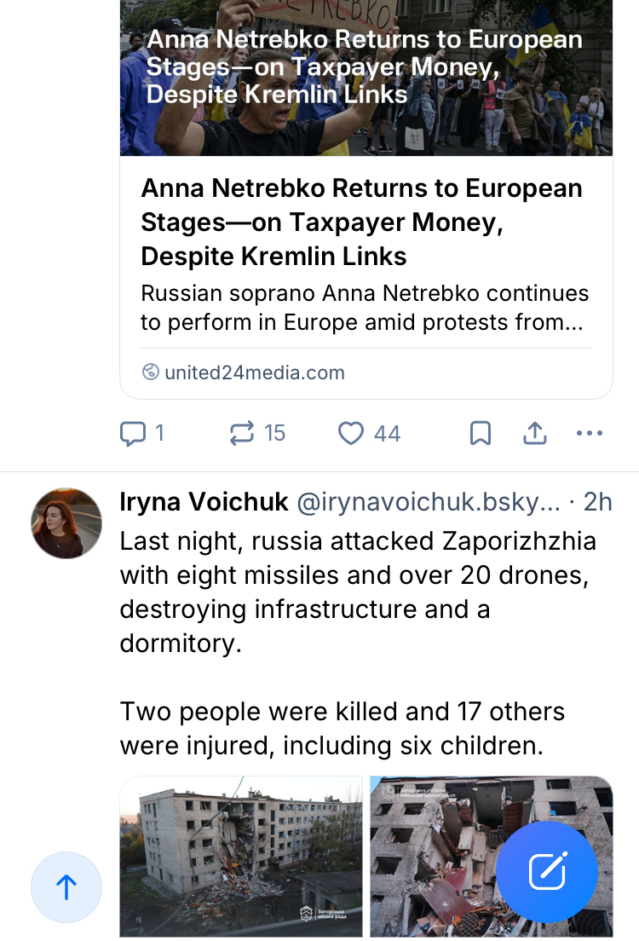Screen dimensions: 639x941
Task: Like the Netrebko post with heart icon
Action: pos(351,434)
